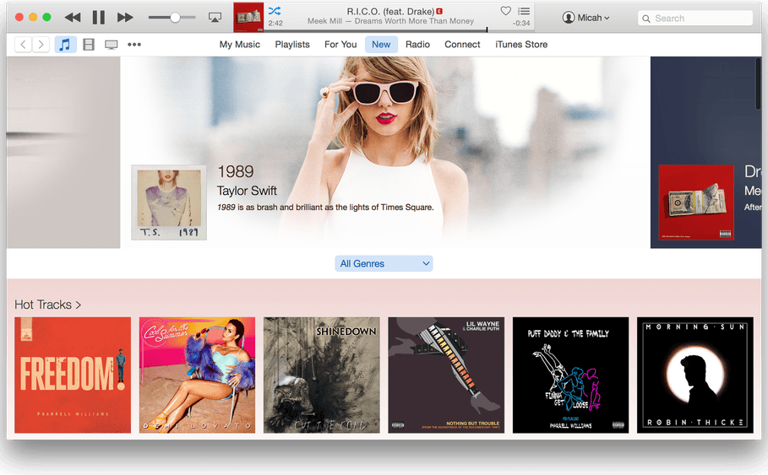Click the search magnifier icon

[x=646, y=19]
